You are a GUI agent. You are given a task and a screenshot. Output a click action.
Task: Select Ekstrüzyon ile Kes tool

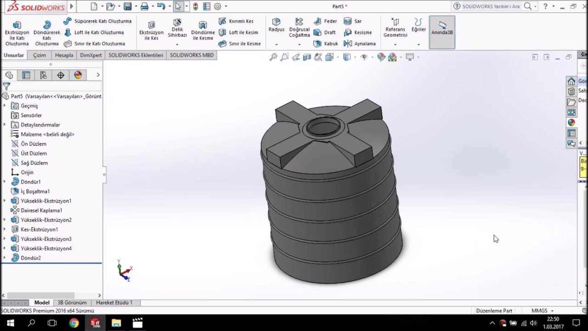(151, 31)
